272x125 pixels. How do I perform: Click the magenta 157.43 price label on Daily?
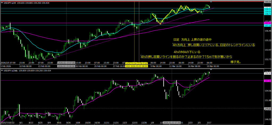[x=268, y=80]
